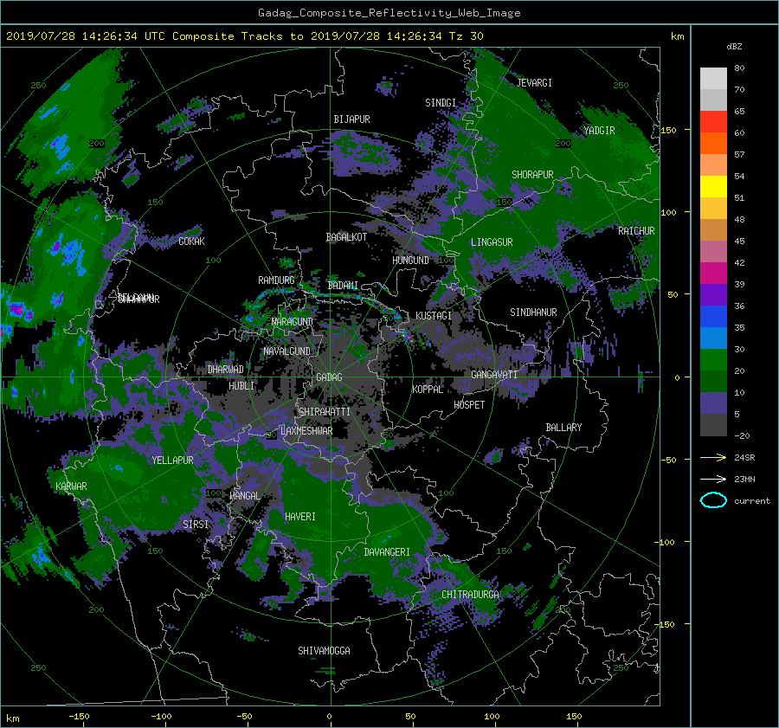Viewport: 779px width, 728px height.
Task: Click the KUSTAGI city label
Action: click(434, 316)
